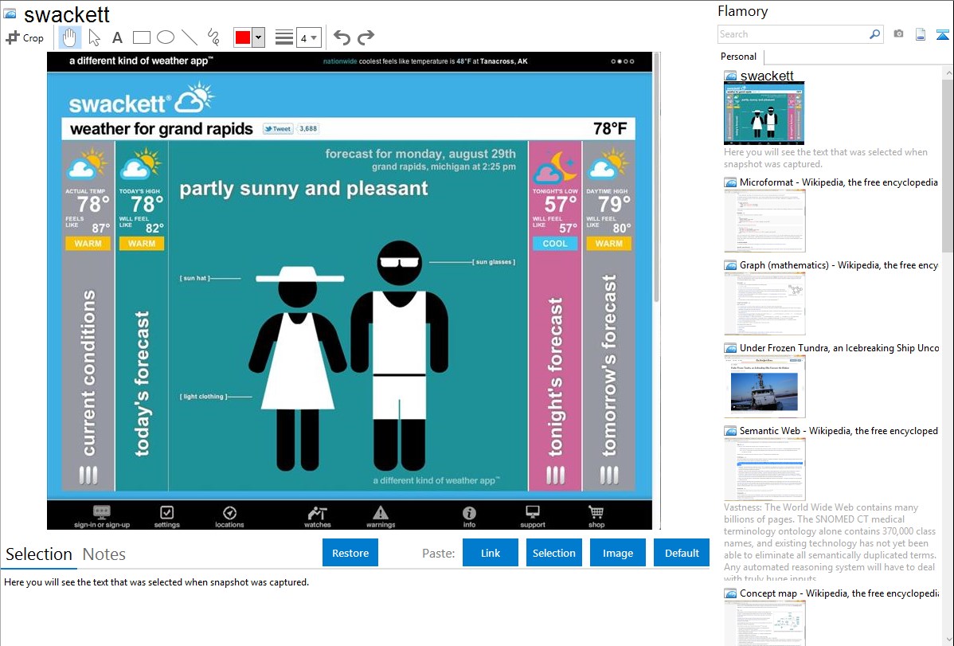Open swackett settings icon
954x646 pixels.
[x=166, y=516]
